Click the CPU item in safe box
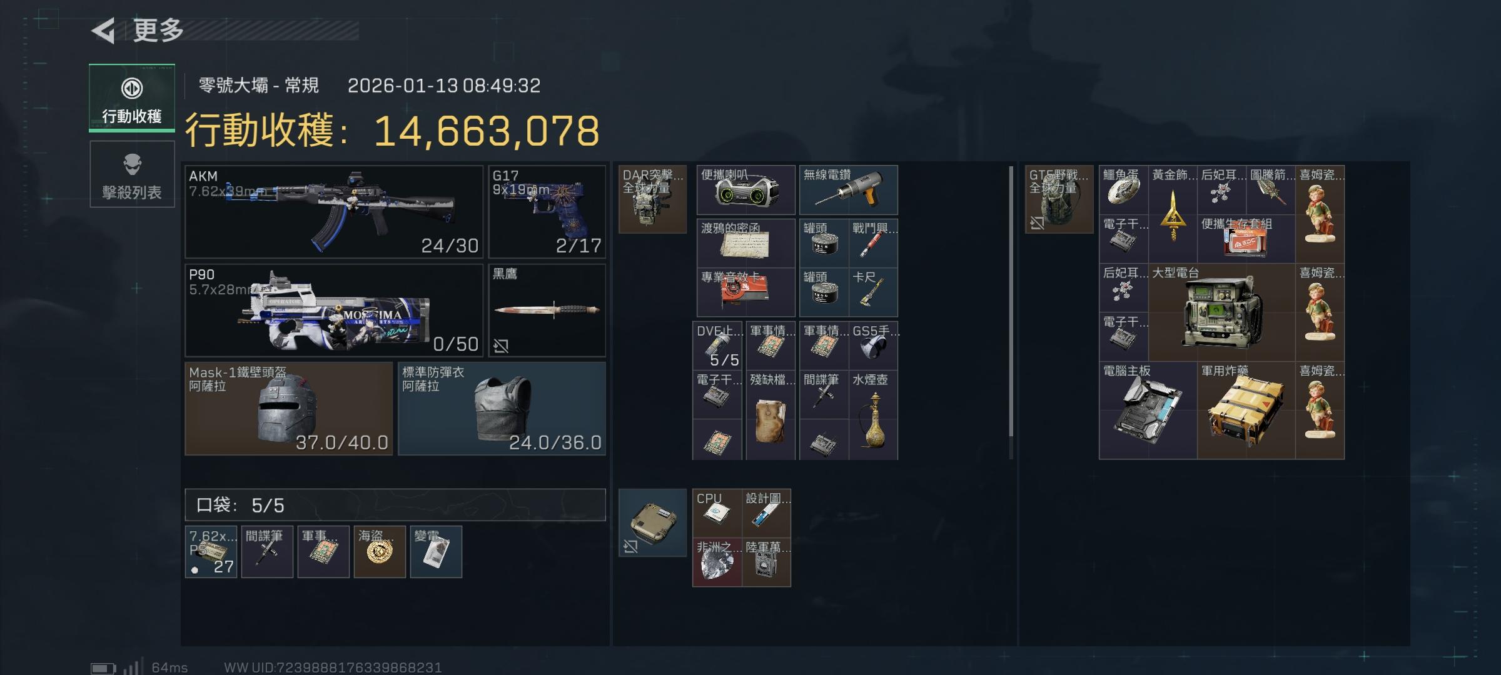1501x675 pixels. (x=717, y=513)
